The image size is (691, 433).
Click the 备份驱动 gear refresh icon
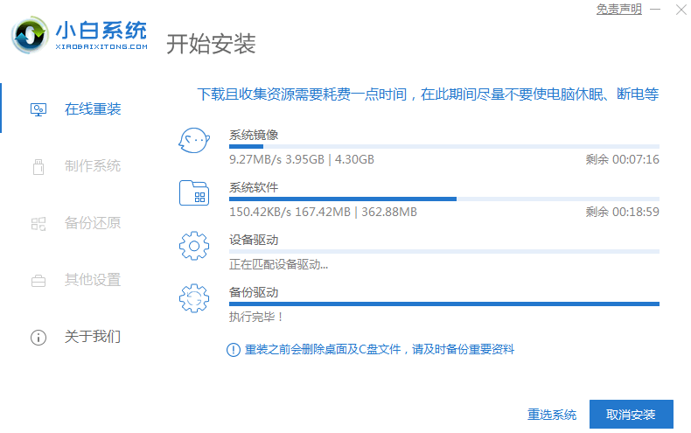[193, 298]
